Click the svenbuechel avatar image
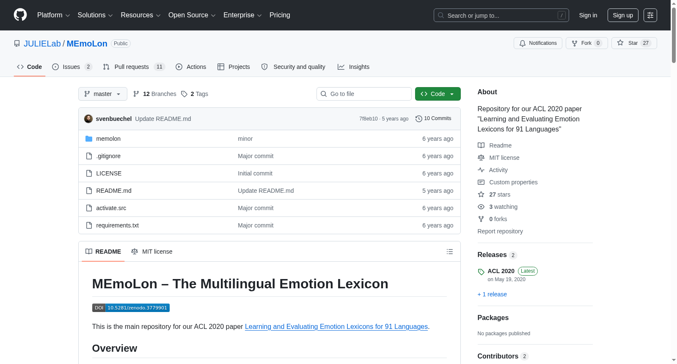 88,119
